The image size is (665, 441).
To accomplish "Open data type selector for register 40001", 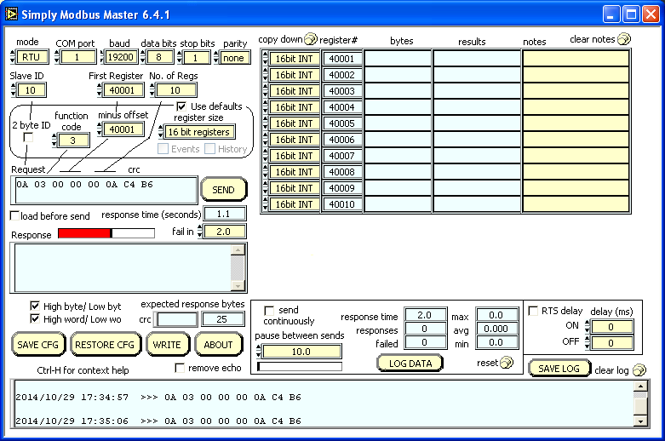I will click(x=294, y=59).
